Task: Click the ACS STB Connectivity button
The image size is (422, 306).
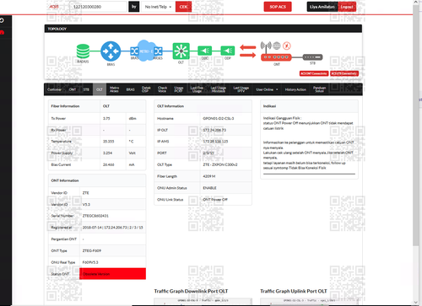Action: 344,73
